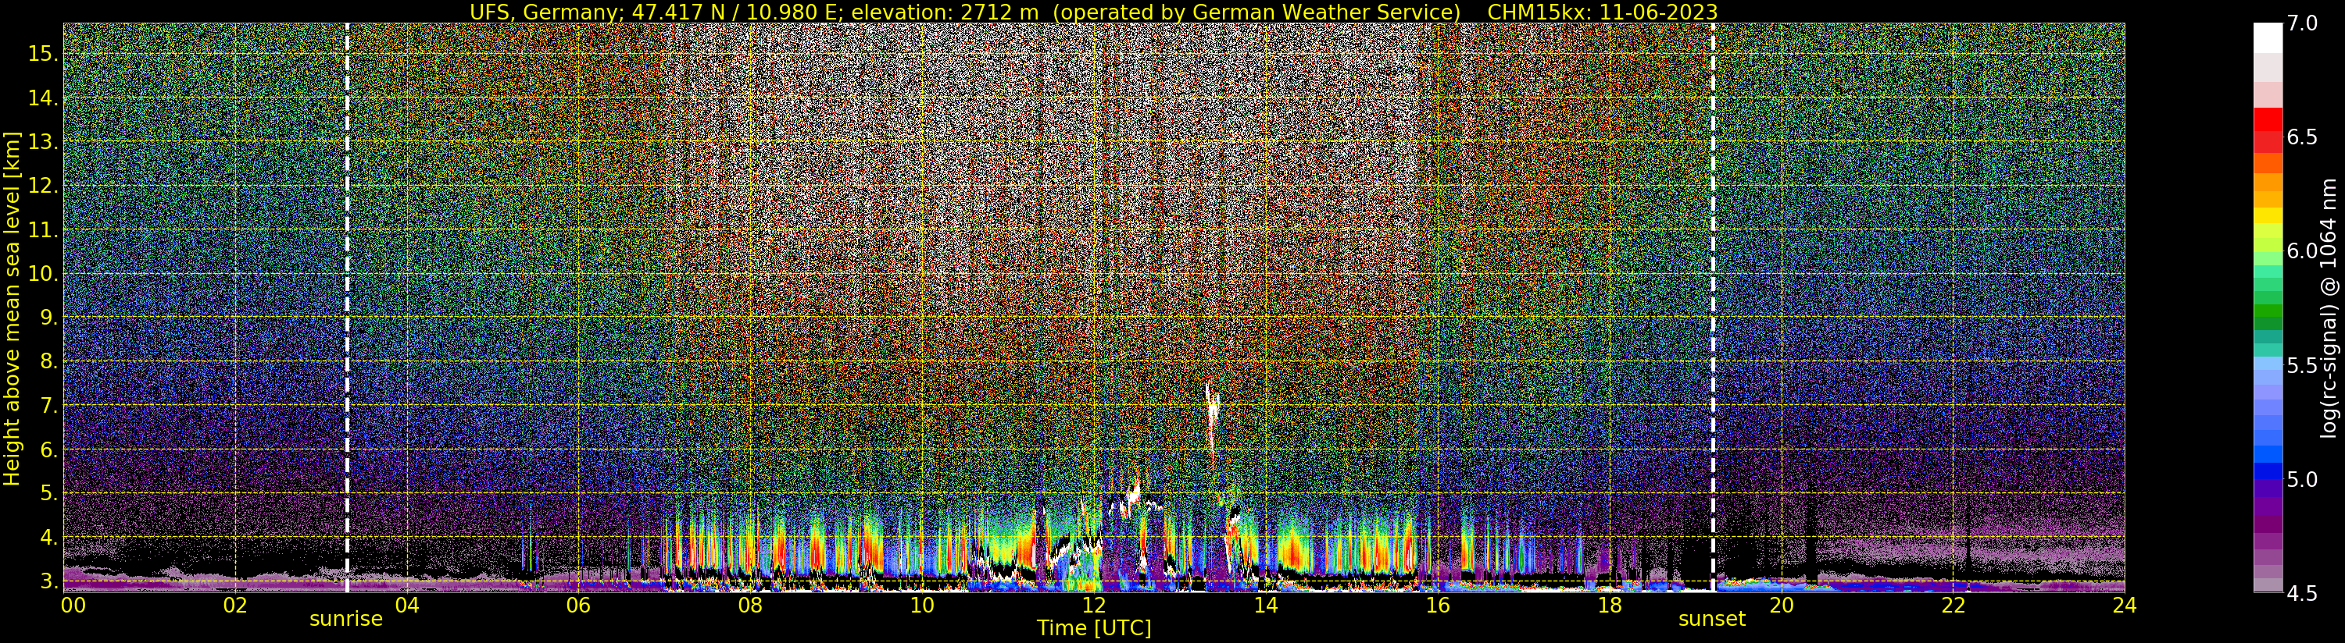
Task: Click height tick label '5.'
Action: [x=49, y=494]
